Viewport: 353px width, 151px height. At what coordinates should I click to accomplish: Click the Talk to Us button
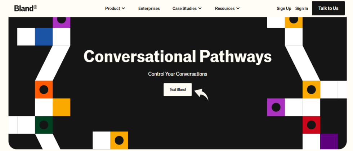coord(328,8)
